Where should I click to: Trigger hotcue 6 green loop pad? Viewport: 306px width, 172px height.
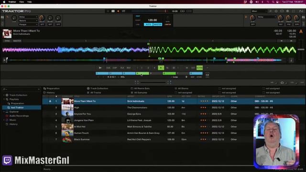click(x=169, y=73)
